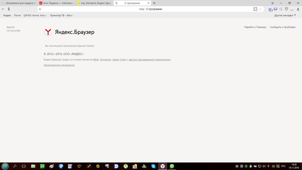The width and height of the screenshot is (302, 170).
Task: Open the blue globe taskbar icon
Action: (61, 166)
